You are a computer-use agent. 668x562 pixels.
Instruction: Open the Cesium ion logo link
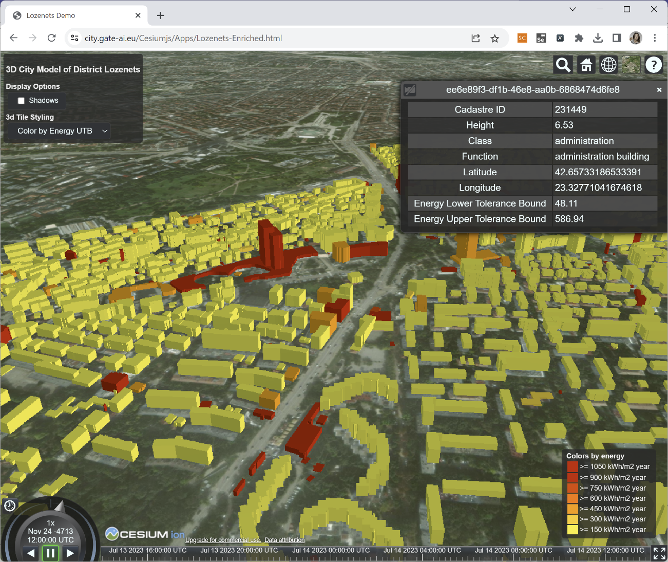pyautogui.click(x=145, y=534)
